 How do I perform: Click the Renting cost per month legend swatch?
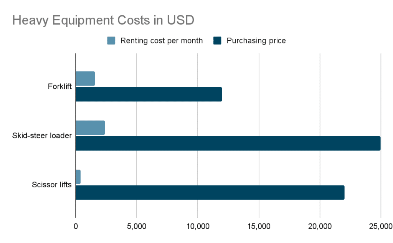(x=111, y=41)
